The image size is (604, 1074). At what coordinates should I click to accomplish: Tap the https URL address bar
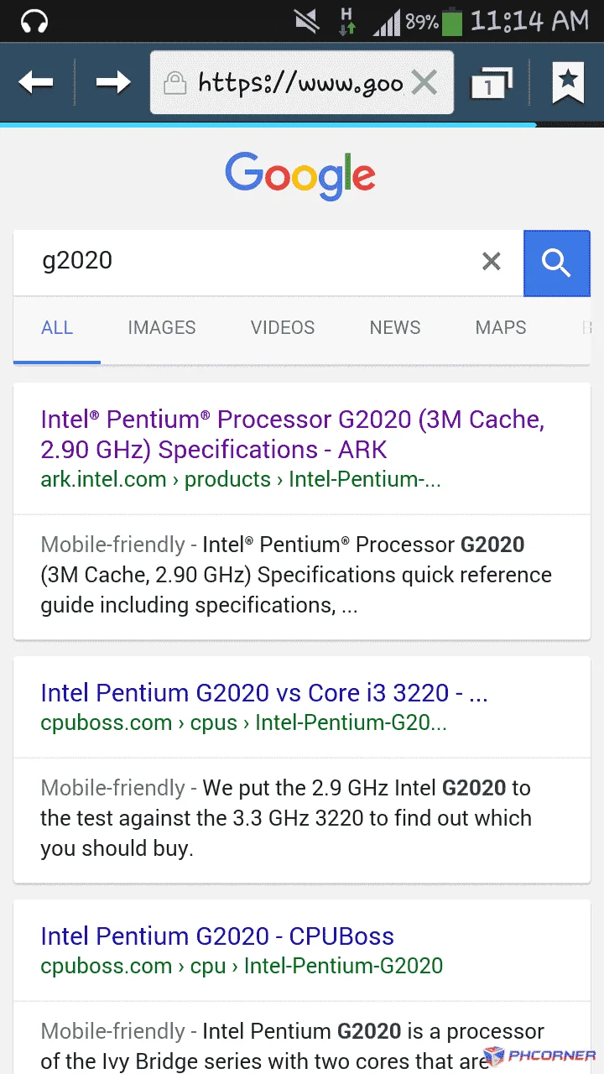pos(300,83)
